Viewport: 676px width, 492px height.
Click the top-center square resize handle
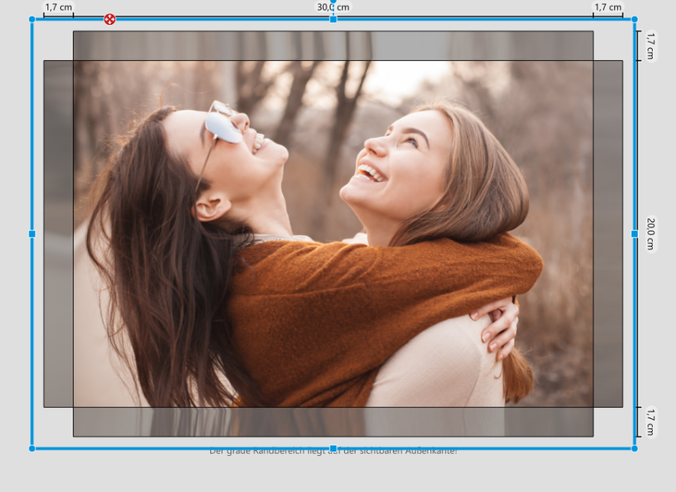pos(333,19)
